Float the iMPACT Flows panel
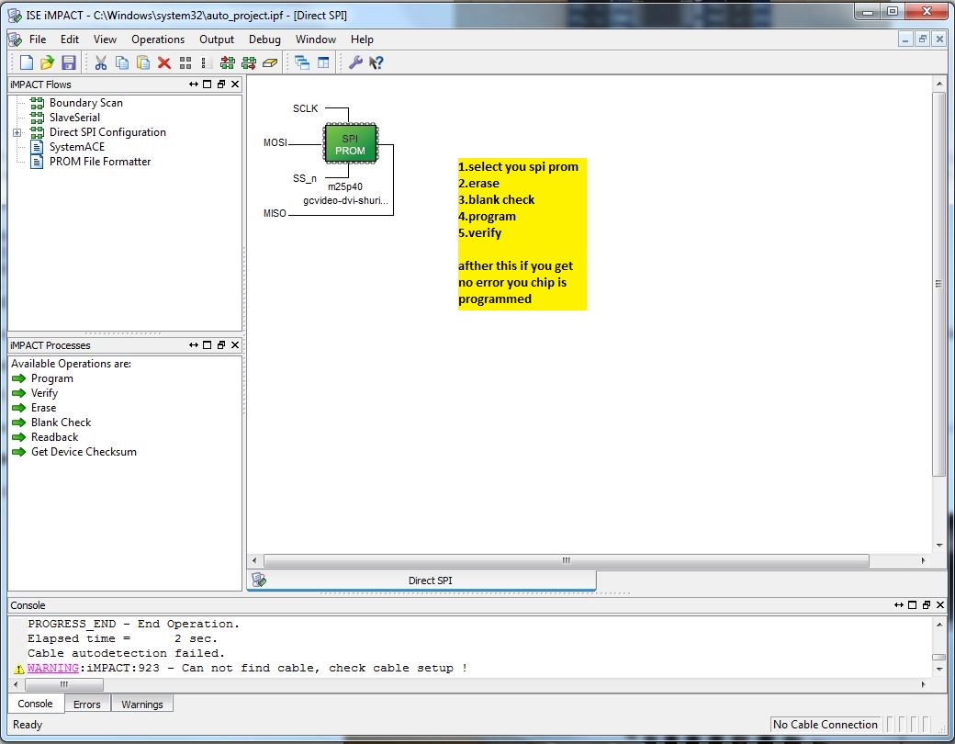 (221, 85)
